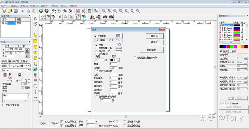Open the 查看(V) menu
Viewport: 249px width, 129px height.
44,6
